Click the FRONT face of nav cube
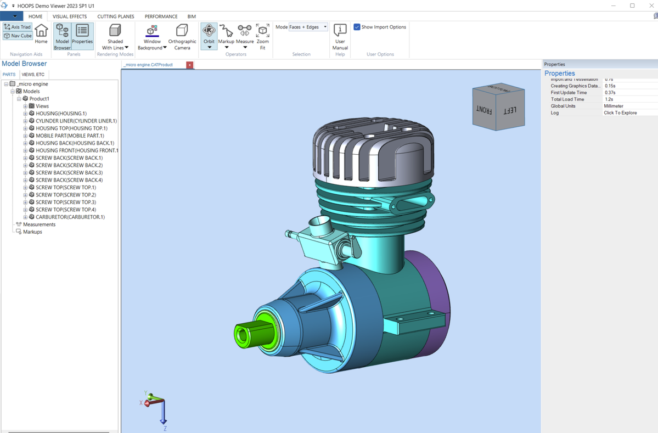 tap(483, 109)
